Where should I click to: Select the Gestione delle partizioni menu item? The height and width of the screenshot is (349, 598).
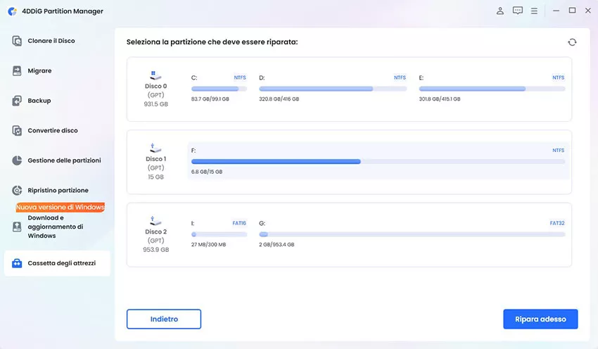coord(64,160)
